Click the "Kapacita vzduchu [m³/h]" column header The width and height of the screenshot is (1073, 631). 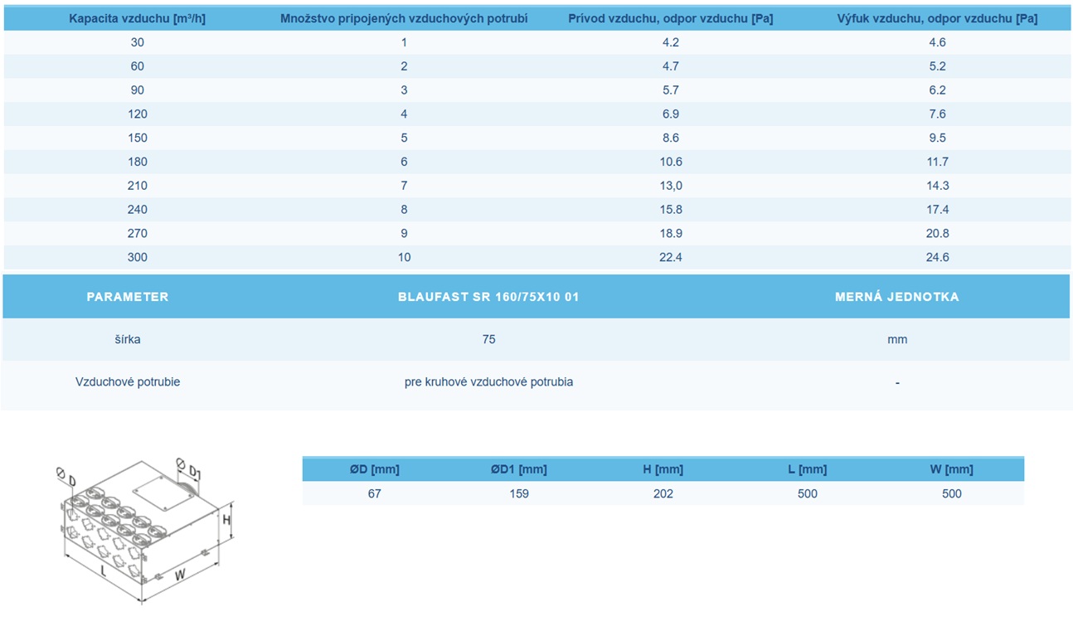click(137, 18)
